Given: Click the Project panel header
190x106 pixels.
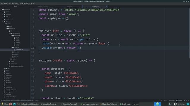Looking at the screenshot, I should pyautogui.click(x=15, y=6).
